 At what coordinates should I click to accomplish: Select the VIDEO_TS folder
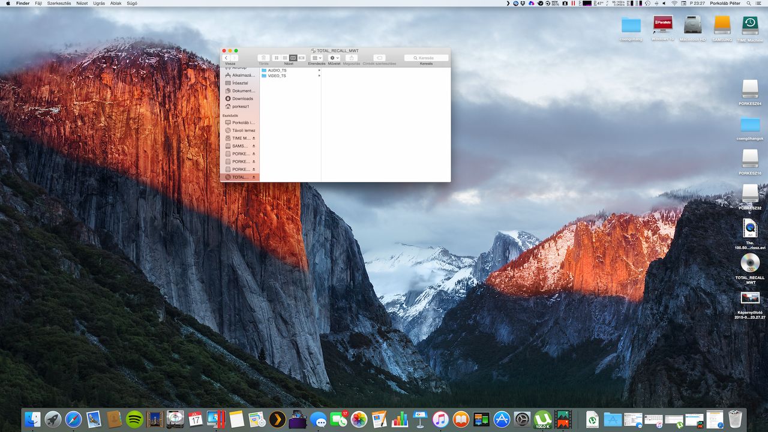click(290, 76)
